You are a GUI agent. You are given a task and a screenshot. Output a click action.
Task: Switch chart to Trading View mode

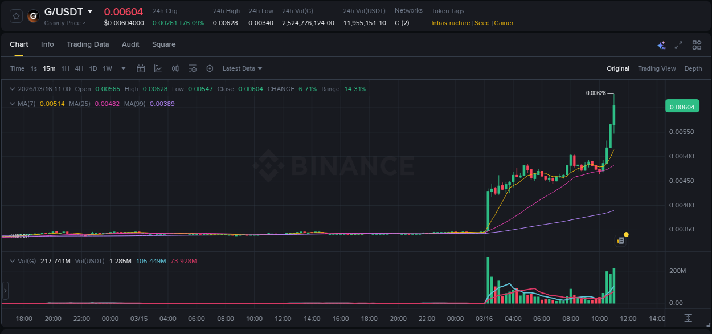[657, 68]
